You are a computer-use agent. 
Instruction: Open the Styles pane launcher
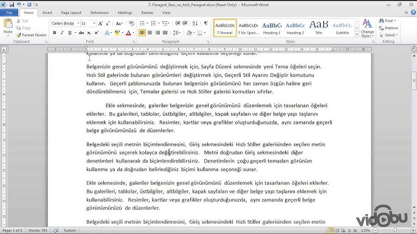pos(373,42)
